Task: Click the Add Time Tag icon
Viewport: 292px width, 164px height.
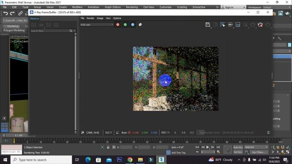Action: [x=168, y=153]
